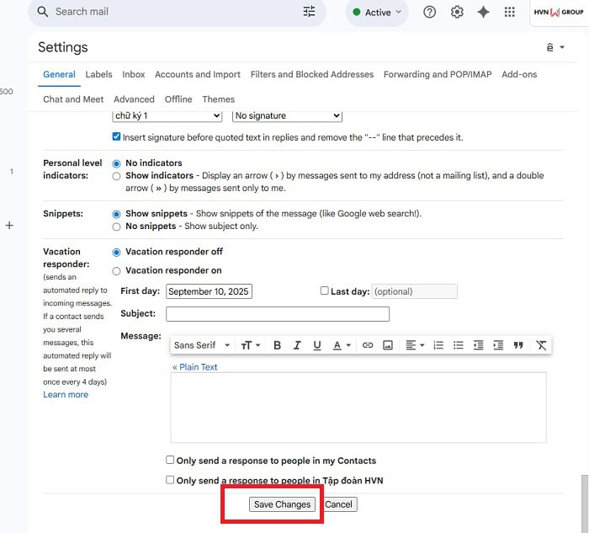Expand the Active status dropdown
Viewport: 589px width, 533px height.
pyautogui.click(x=377, y=13)
